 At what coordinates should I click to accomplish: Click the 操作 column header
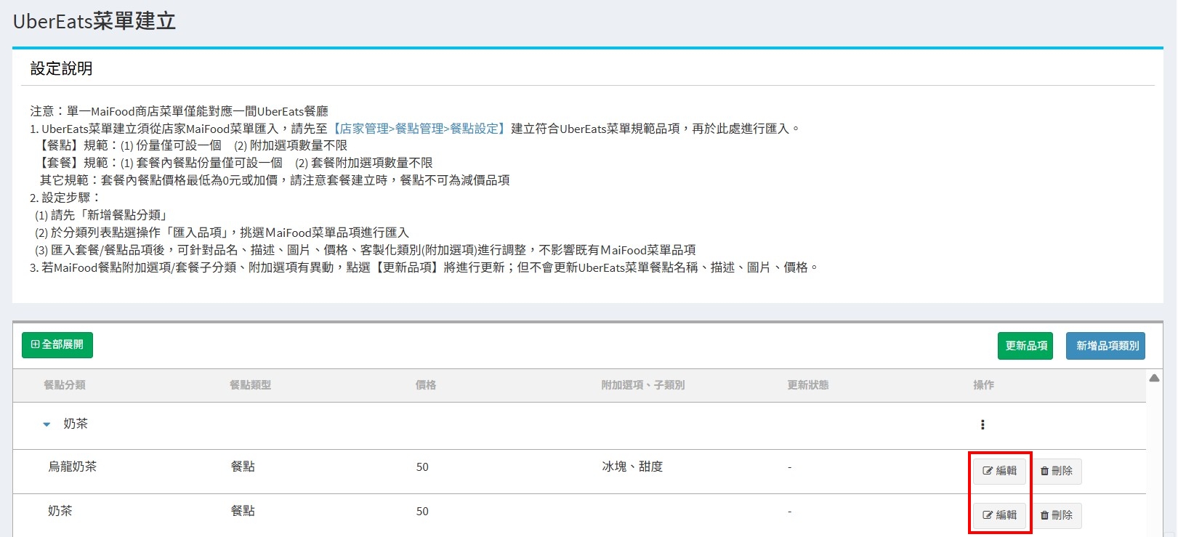click(x=983, y=385)
